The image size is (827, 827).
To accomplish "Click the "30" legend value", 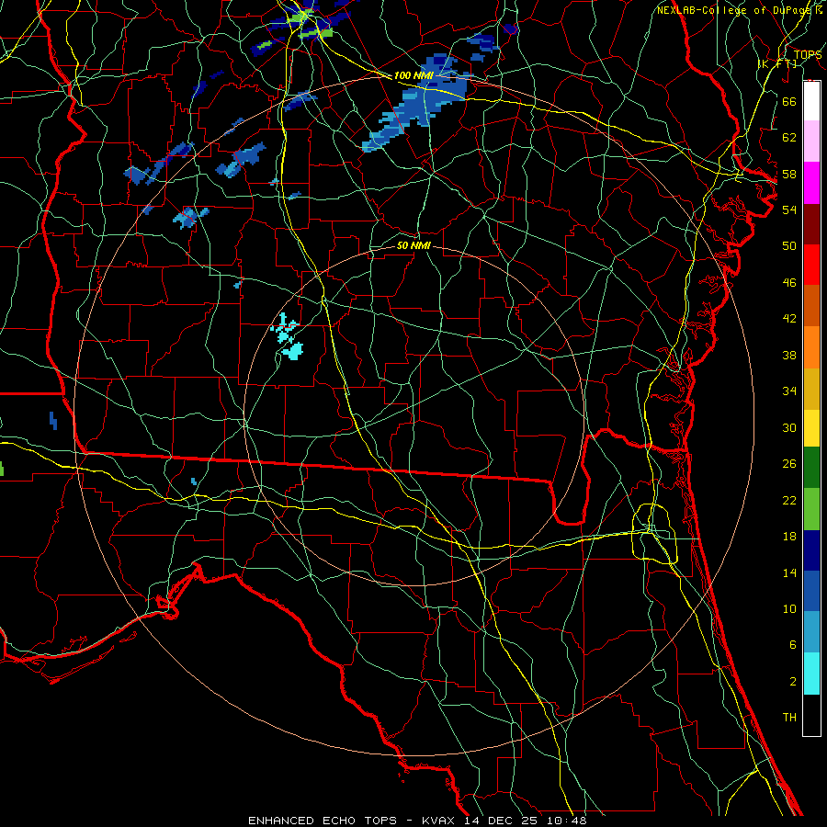I will (x=789, y=427).
